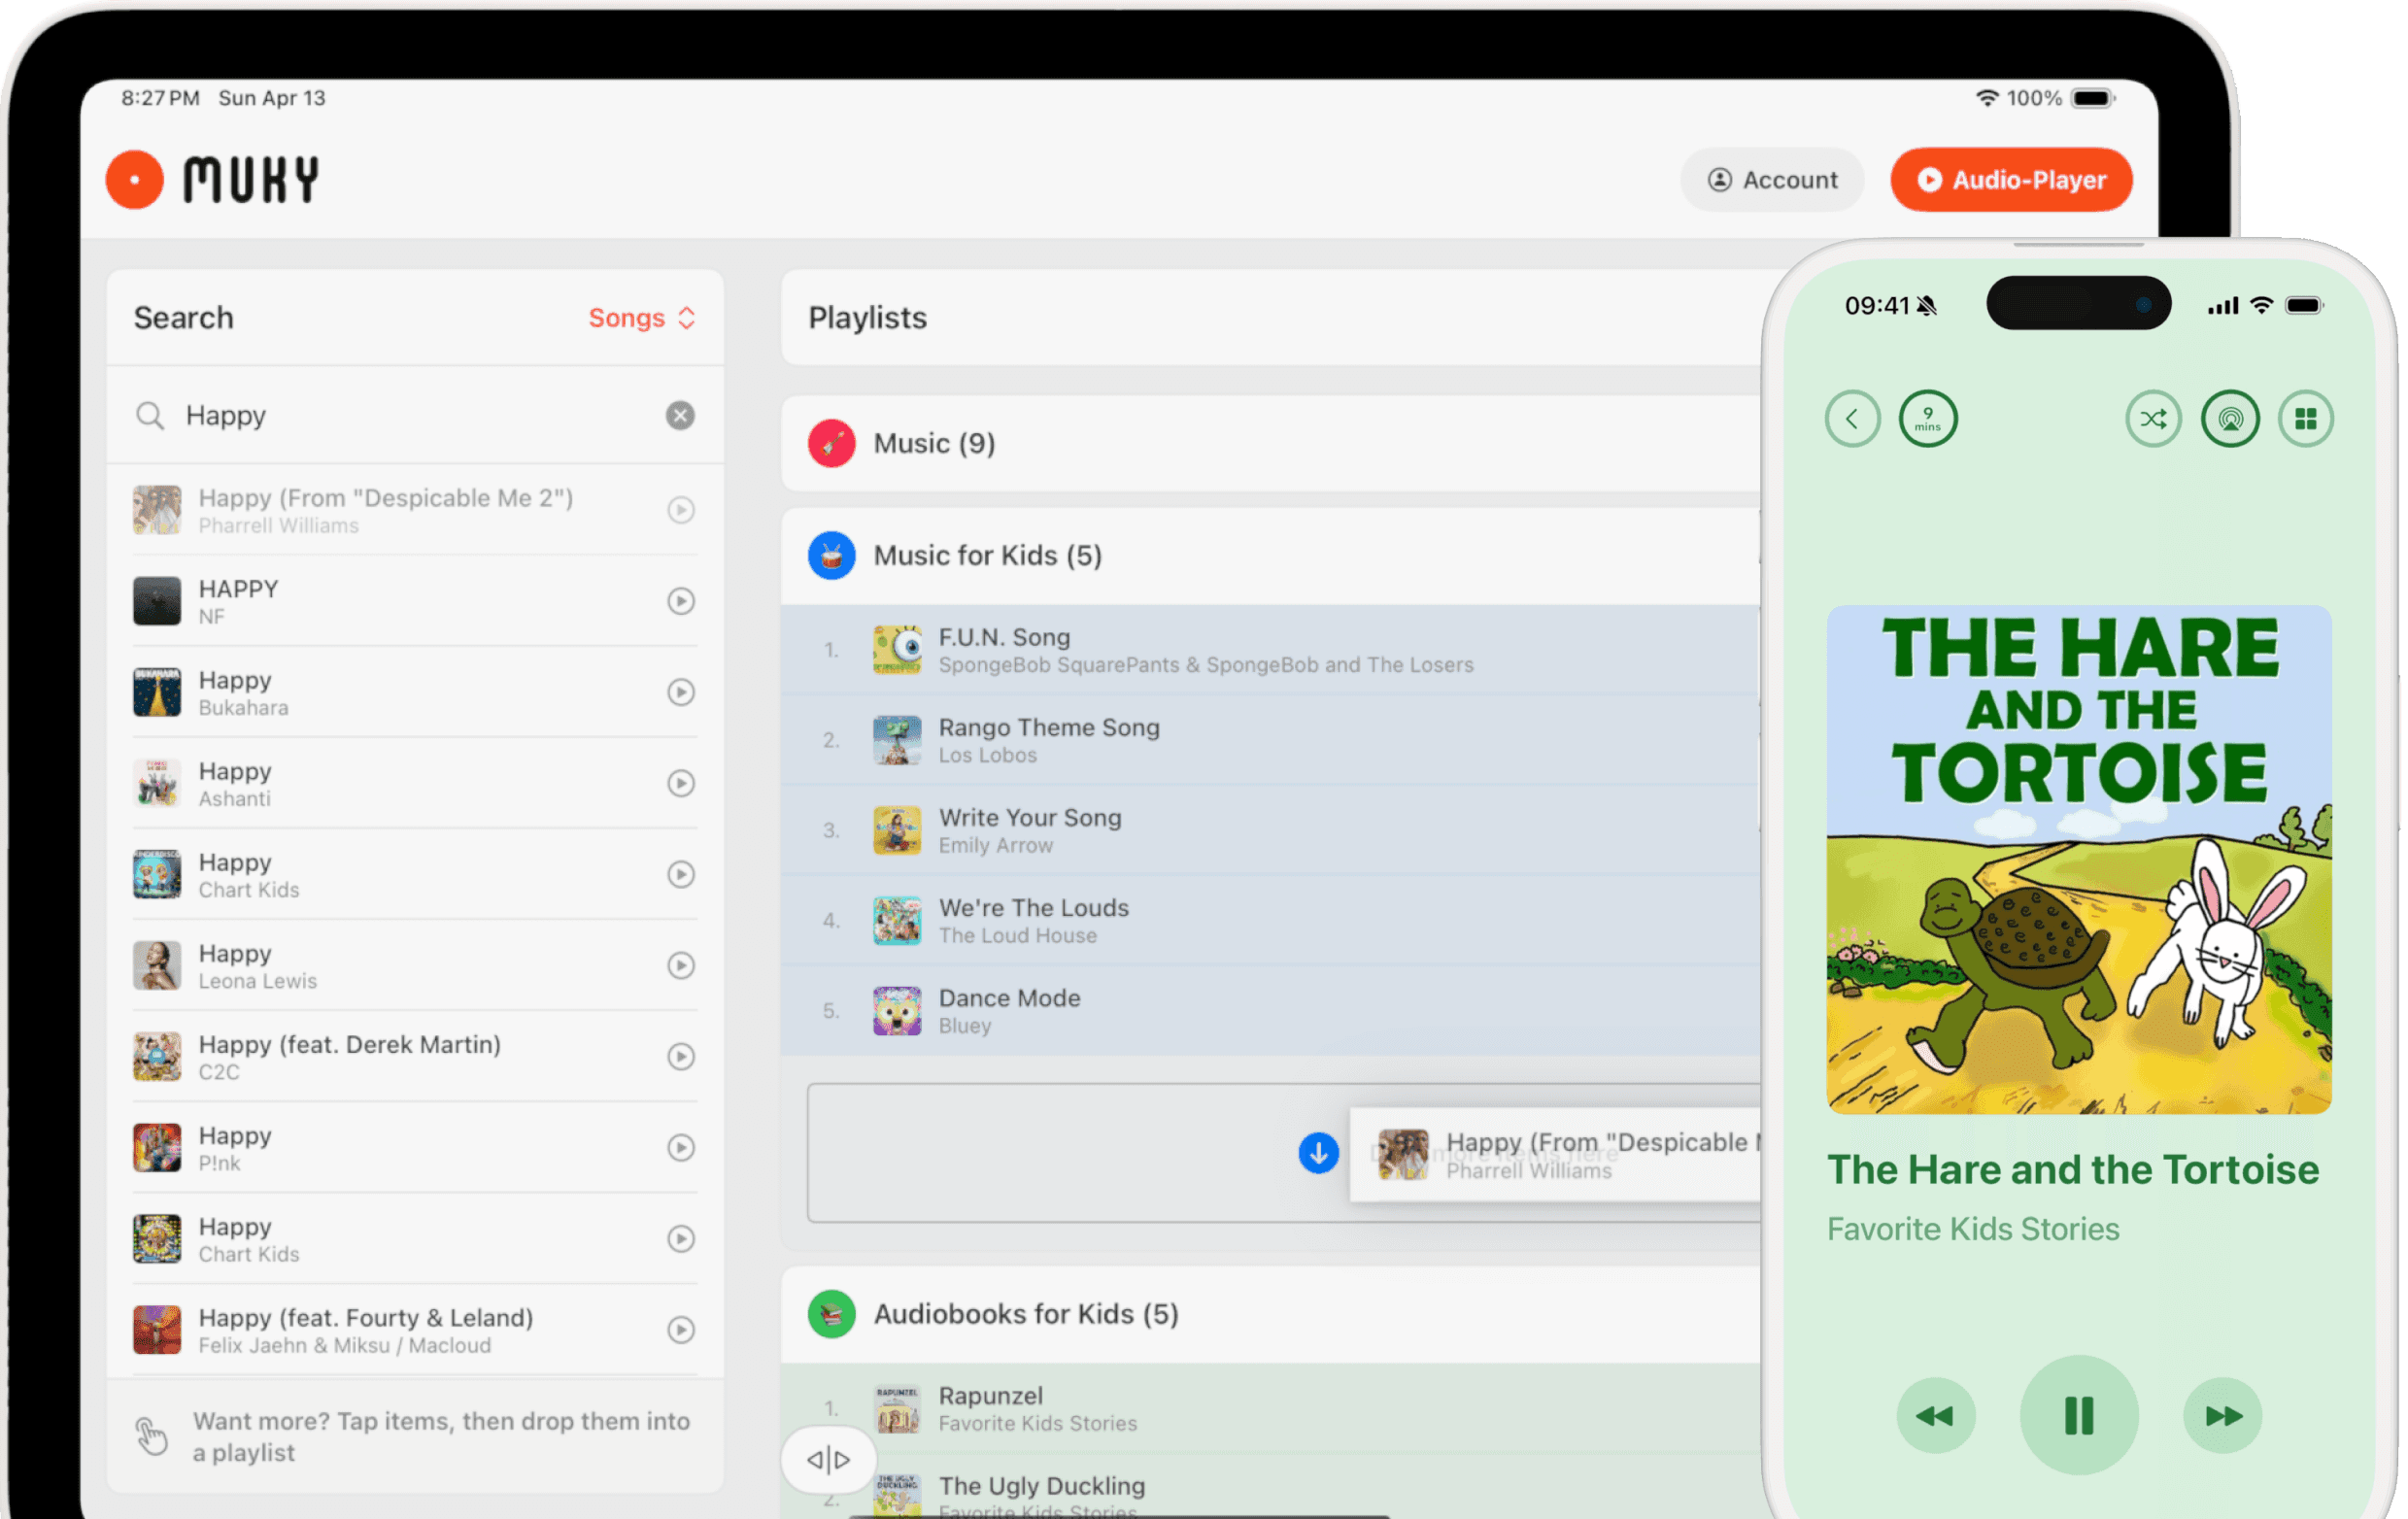Image resolution: width=2408 pixels, height=1519 pixels.
Task: Play Happy by P!nk
Action: (681, 1147)
